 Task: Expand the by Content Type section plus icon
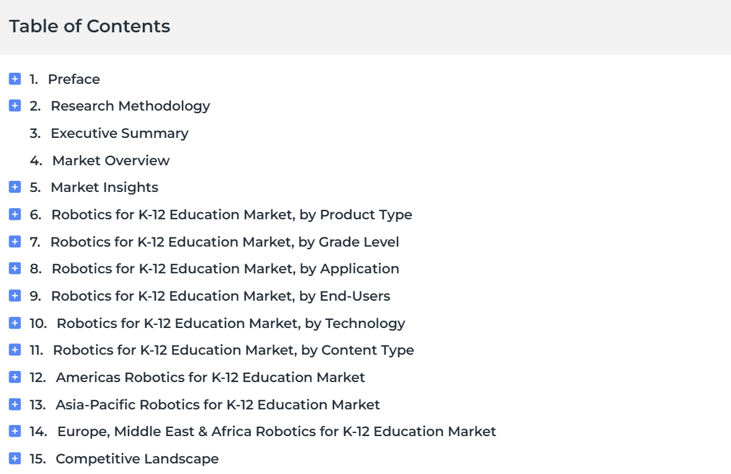15,350
